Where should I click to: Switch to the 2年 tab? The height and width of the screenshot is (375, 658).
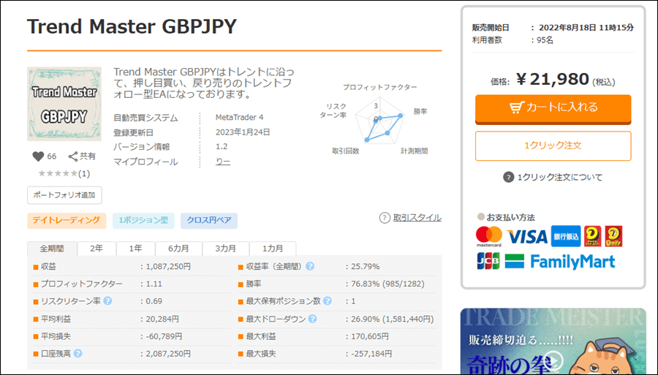pyautogui.click(x=97, y=249)
